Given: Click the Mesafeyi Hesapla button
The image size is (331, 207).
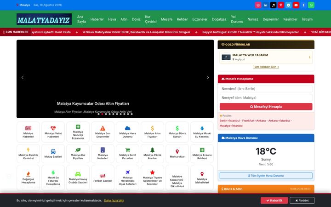Looking at the screenshot, I should (266, 107).
